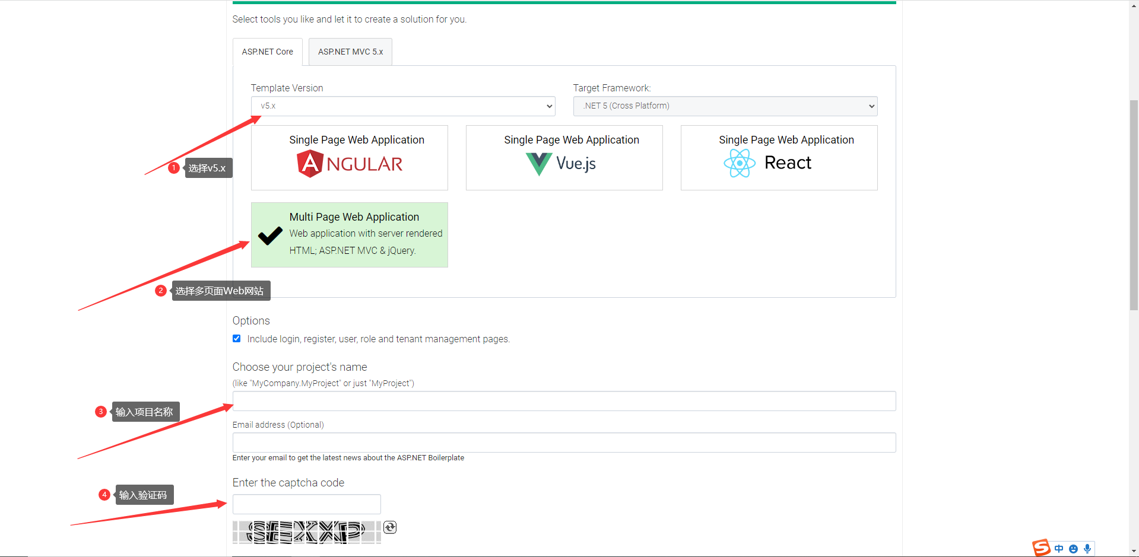Click the Sogou input method logo
1139x557 pixels.
(1041, 548)
